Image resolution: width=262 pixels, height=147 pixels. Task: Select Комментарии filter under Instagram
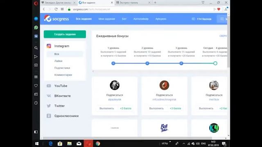coord(63,75)
